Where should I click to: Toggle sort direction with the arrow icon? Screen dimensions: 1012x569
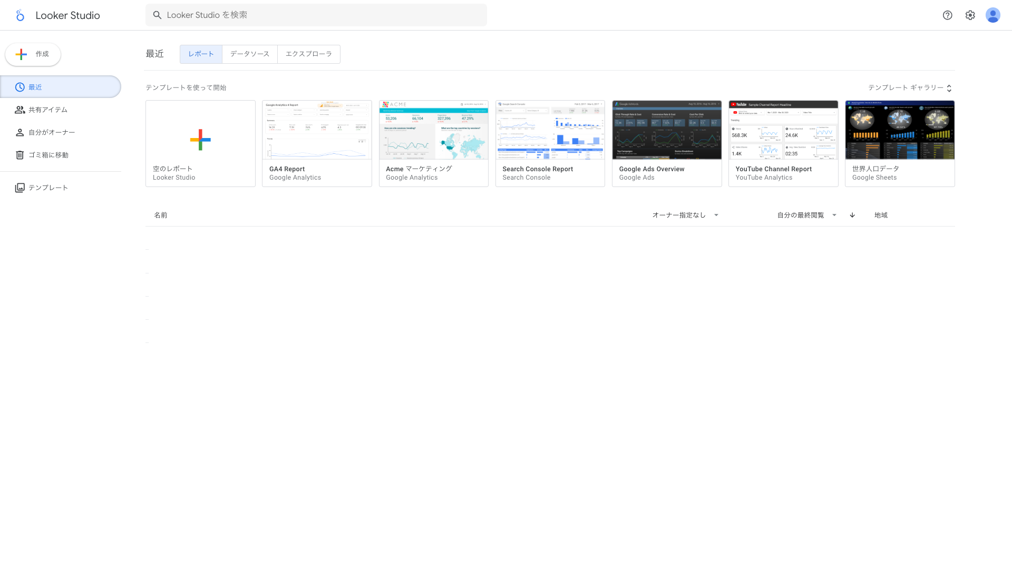coord(852,215)
